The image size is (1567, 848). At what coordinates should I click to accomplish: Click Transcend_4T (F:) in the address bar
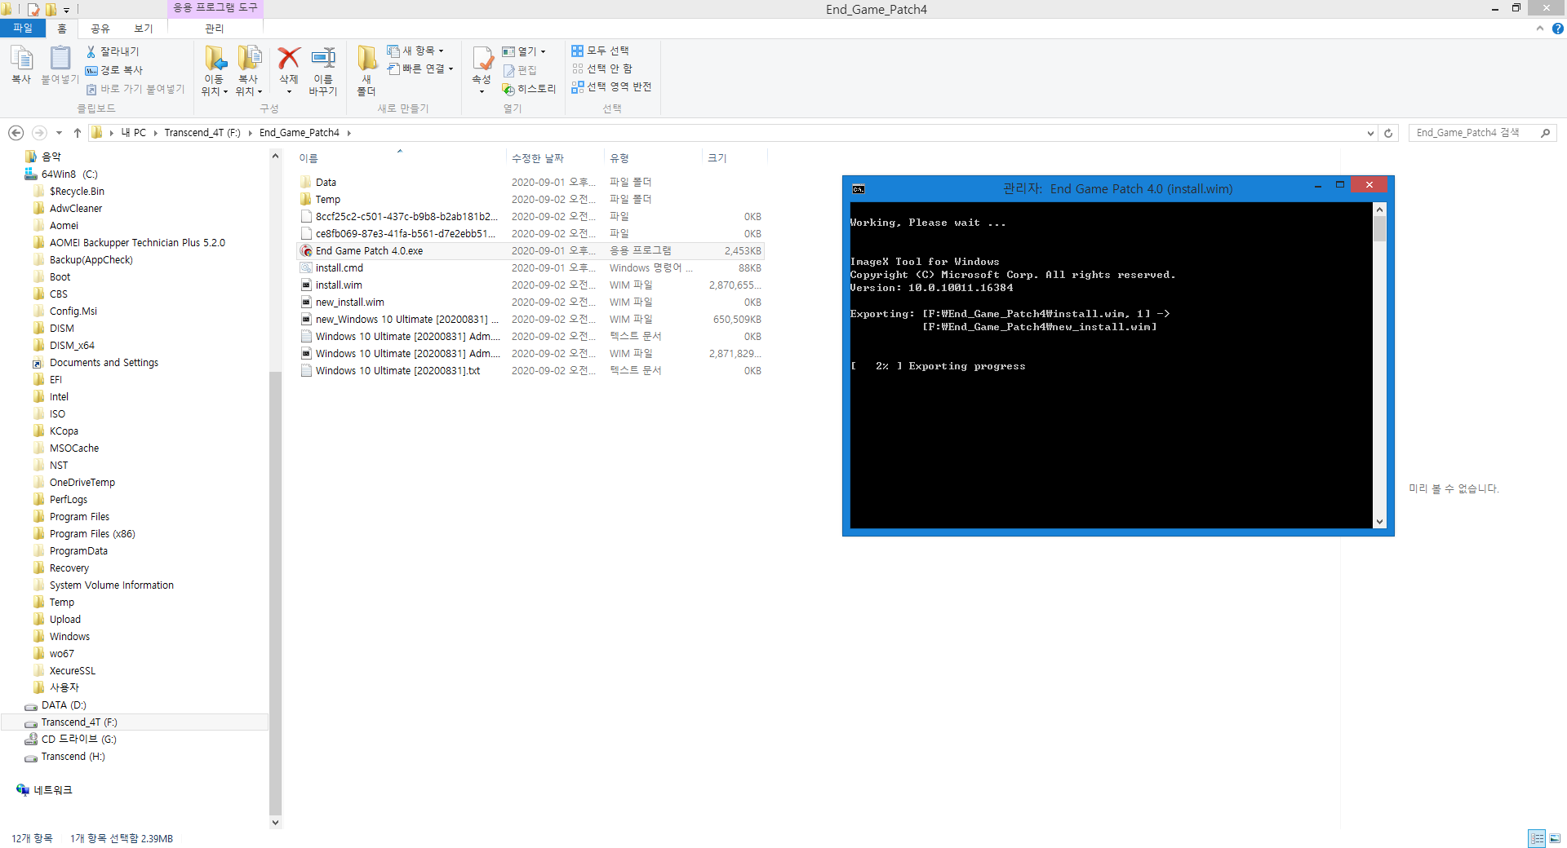tap(202, 133)
